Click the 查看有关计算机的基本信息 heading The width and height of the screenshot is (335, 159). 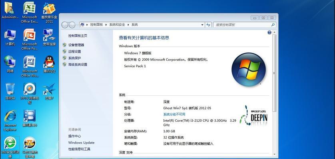[144, 38]
